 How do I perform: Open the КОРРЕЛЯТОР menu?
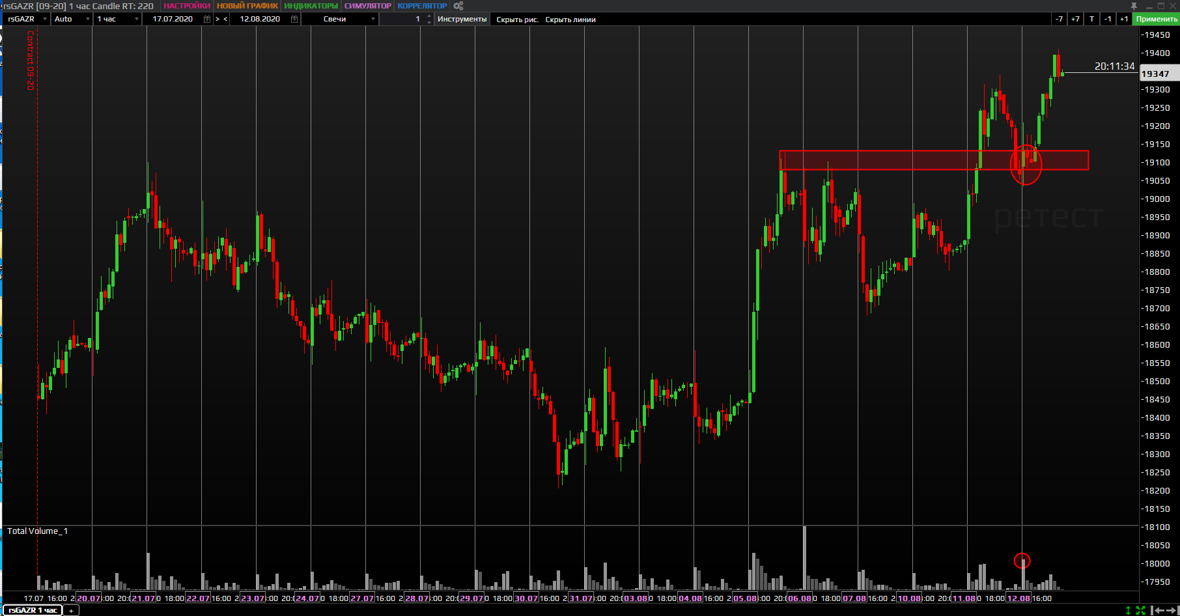[422, 6]
